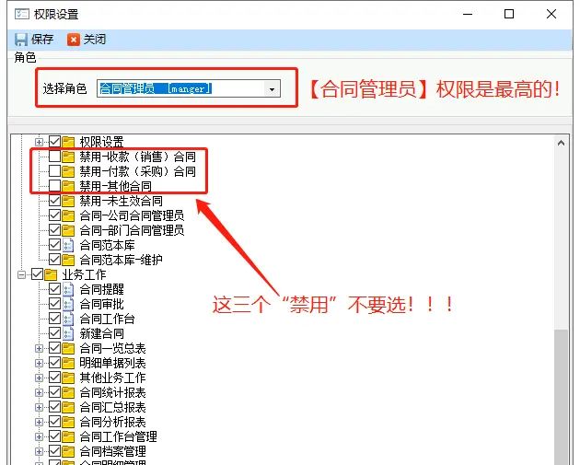Click the tree scrollbar up arrow
Viewport: 580px width, 465px height.
562,143
